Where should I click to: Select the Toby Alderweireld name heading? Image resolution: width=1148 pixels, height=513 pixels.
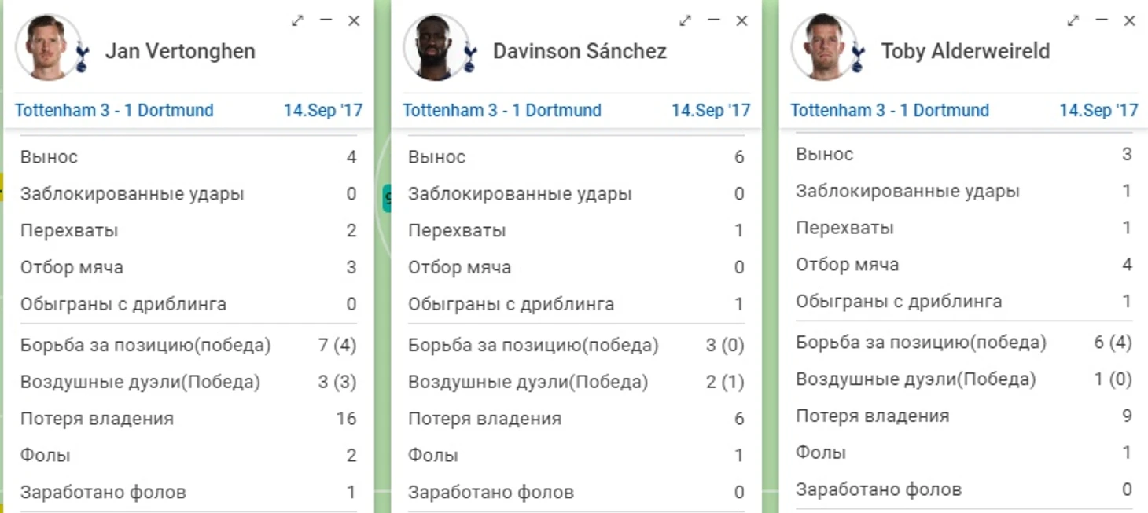(x=965, y=52)
